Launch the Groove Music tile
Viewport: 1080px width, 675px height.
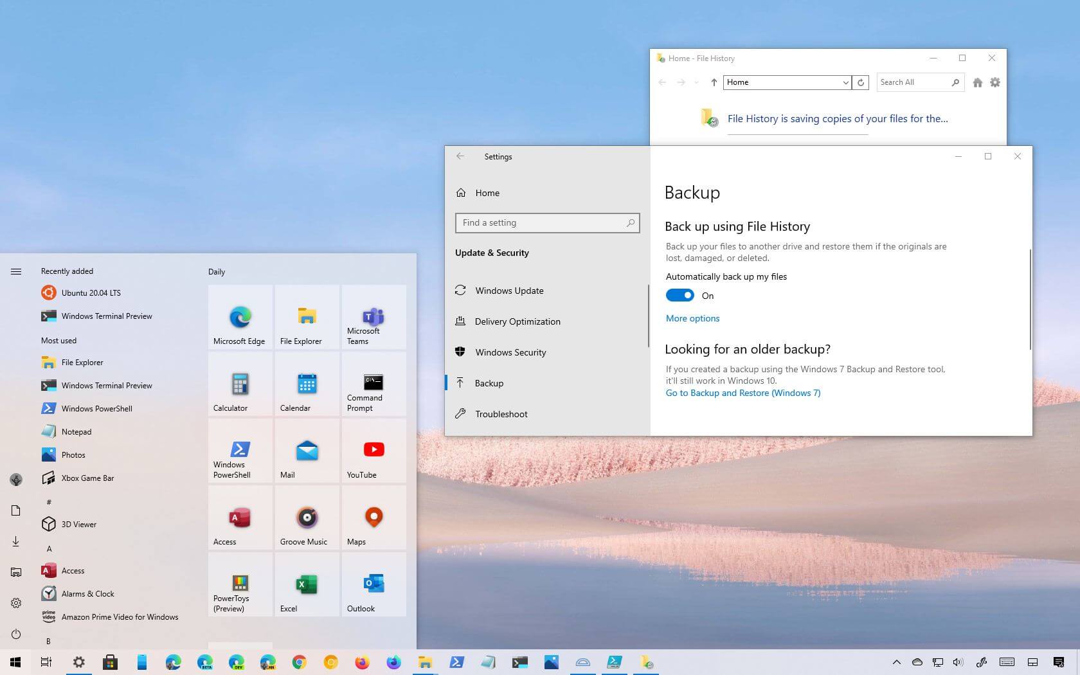point(307,518)
